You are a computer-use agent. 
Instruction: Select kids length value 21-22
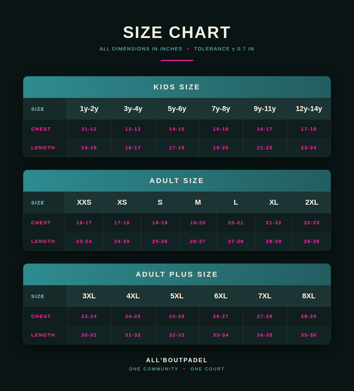coord(265,148)
